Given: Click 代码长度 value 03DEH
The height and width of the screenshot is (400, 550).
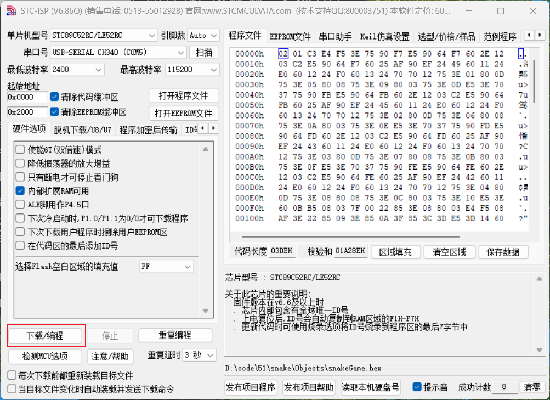Looking at the screenshot, I should click(x=282, y=251).
